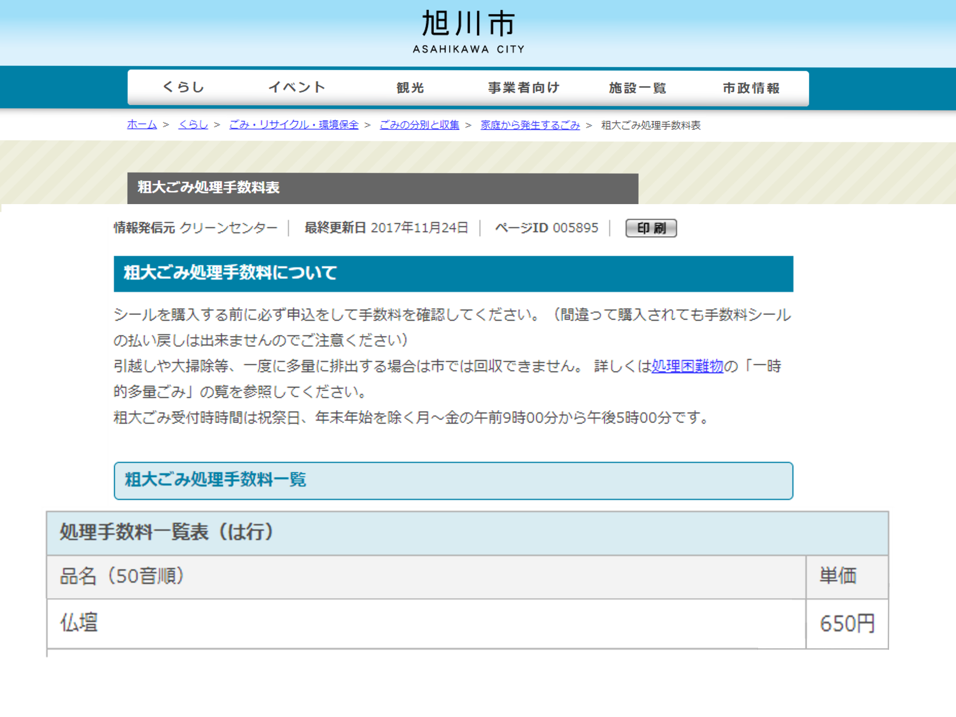Open ごみの分別と収集 breadcrumb link
Screen dimensions: 956x717
pyautogui.click(x=419, y=125)
